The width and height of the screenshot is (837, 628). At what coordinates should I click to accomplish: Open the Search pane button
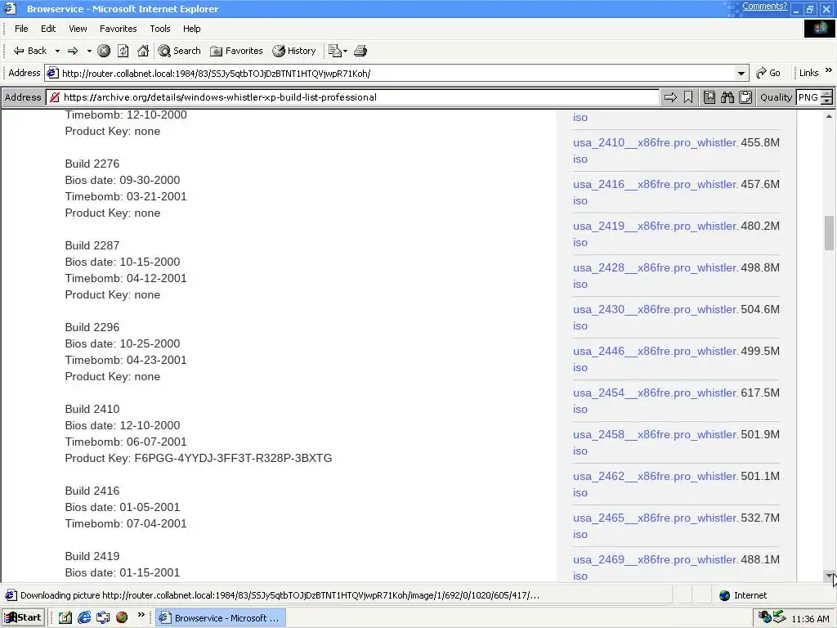(x=179, y=51)
